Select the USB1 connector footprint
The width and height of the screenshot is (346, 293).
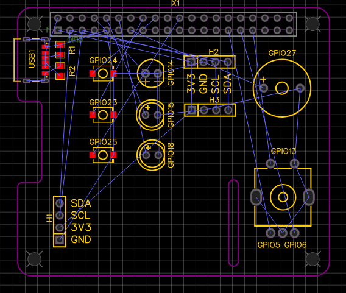click(31, 60)
